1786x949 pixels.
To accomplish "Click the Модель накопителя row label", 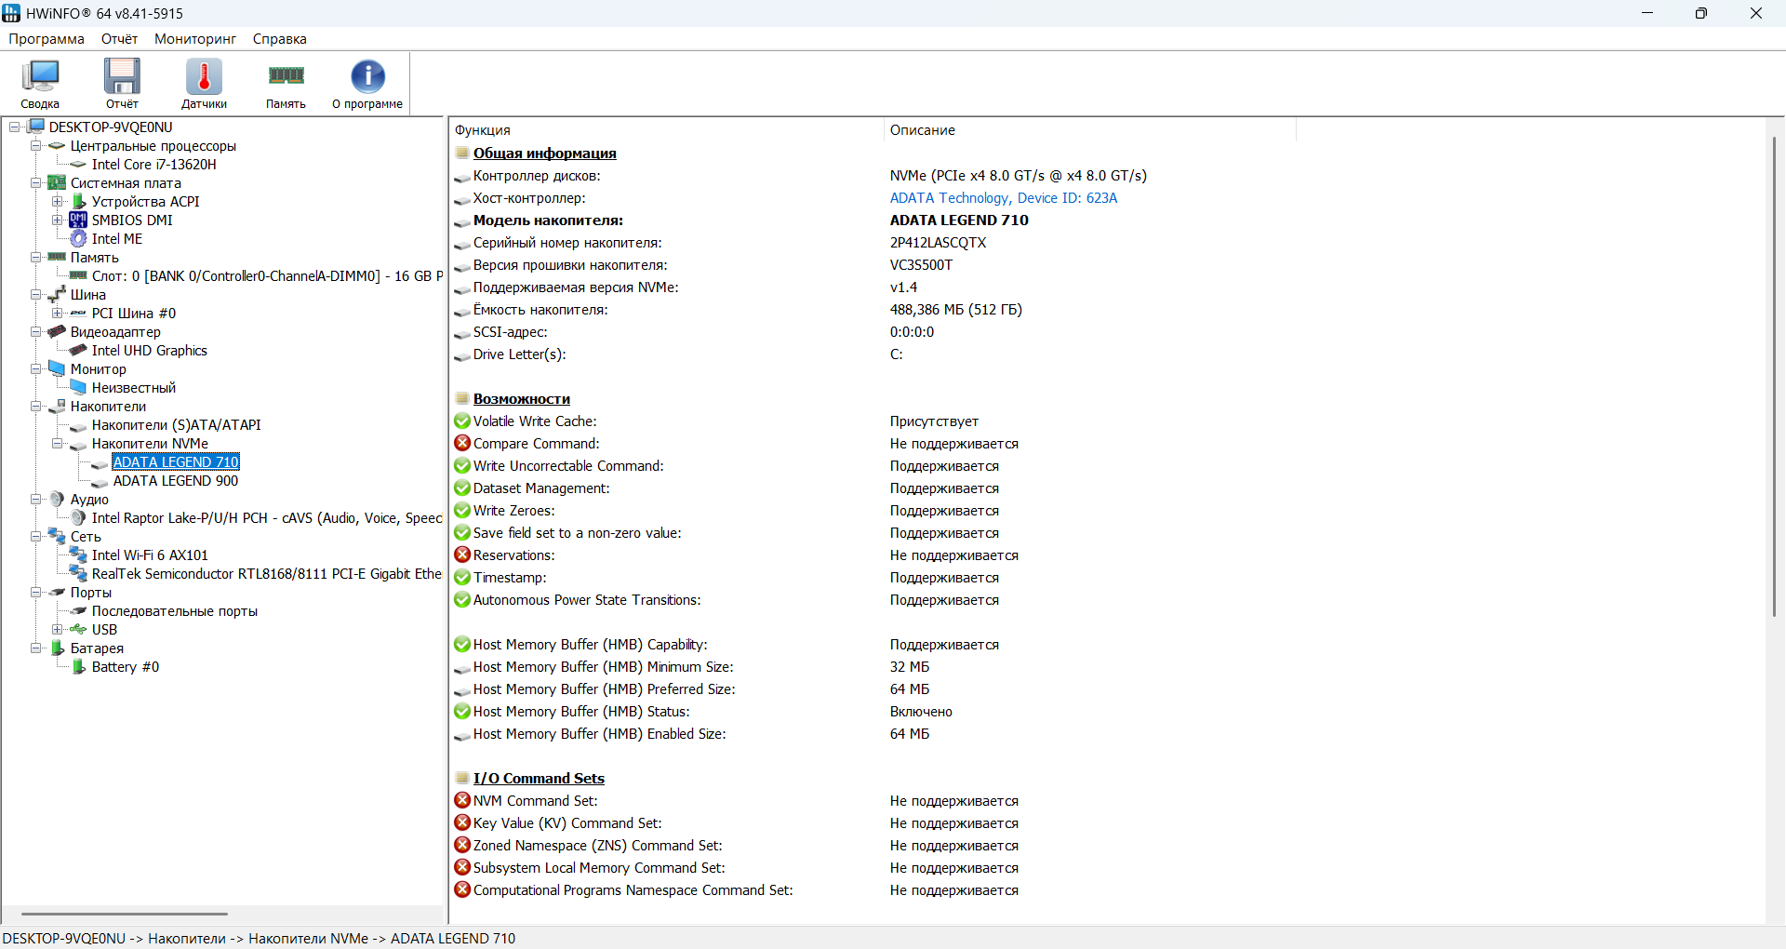I will click(x=548, y=221).
